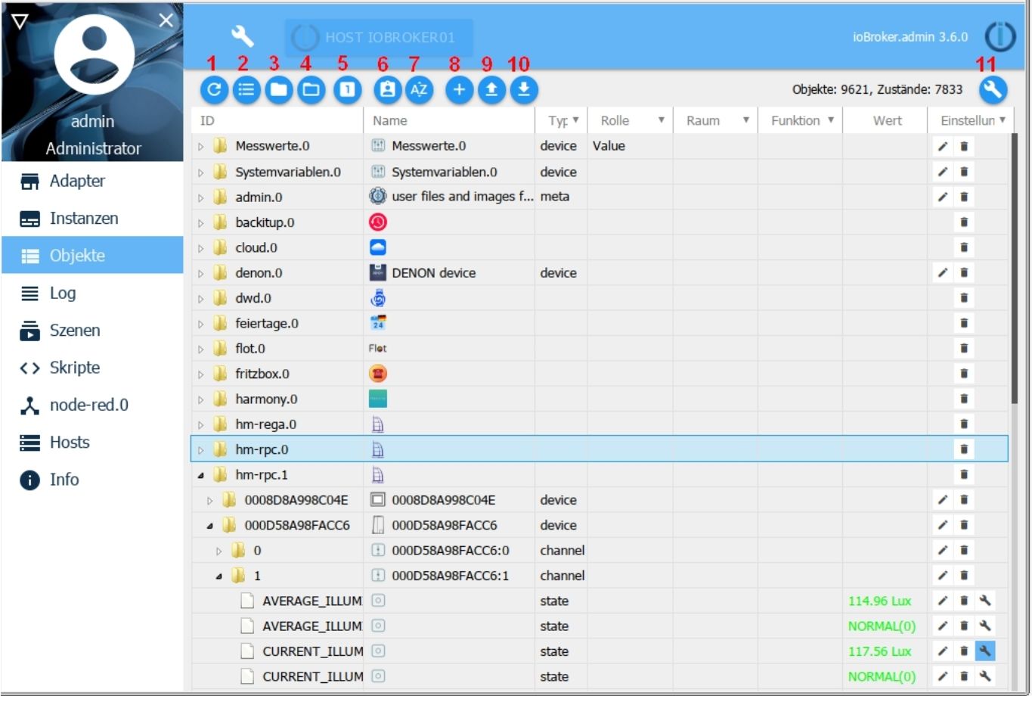Collapse the 000D58A98FACC6 device folder
The width and height of the screenshot is (1032, 705).
click(210, 526)
